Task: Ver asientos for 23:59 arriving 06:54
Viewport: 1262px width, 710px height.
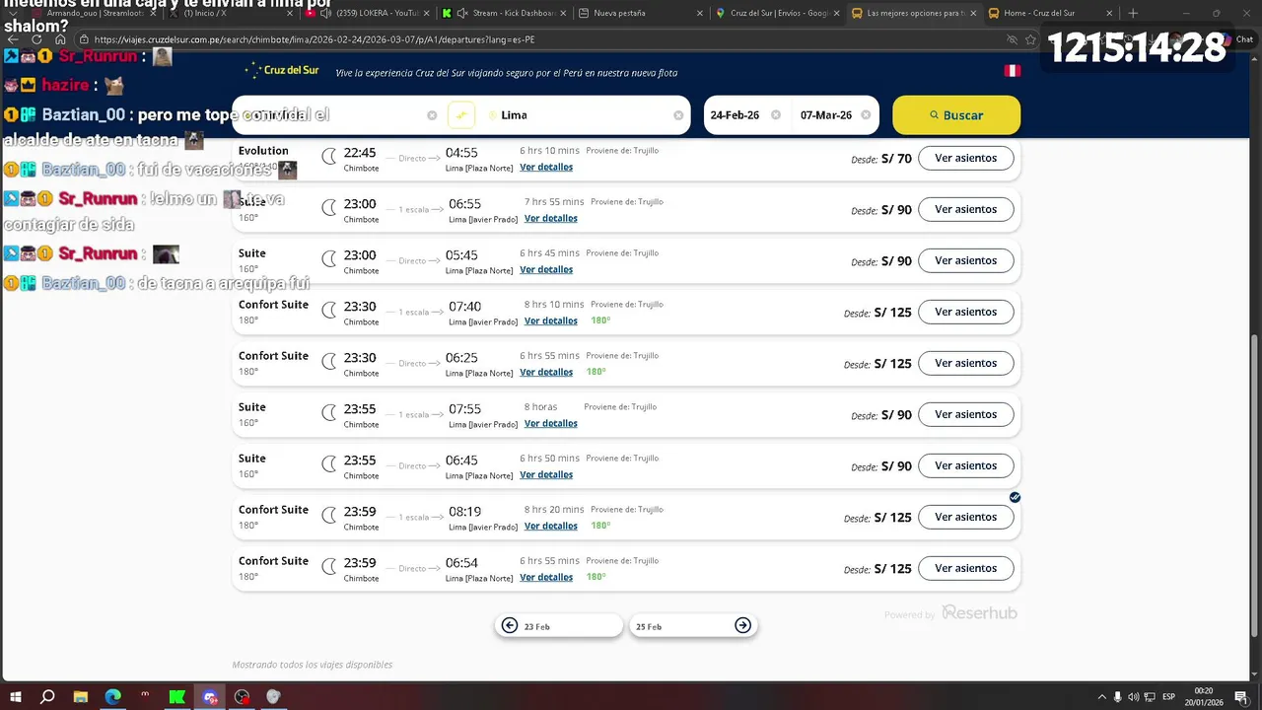Action: 965,568
